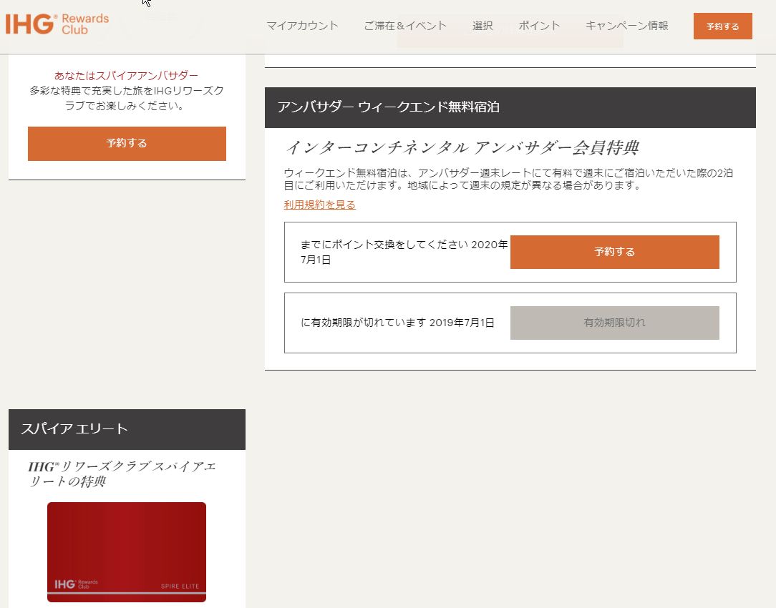Image resolution: width=776 pixels, height=608 pixels.
Task: Click the 予約する button in the top header
Action: [x=722, y=26]
